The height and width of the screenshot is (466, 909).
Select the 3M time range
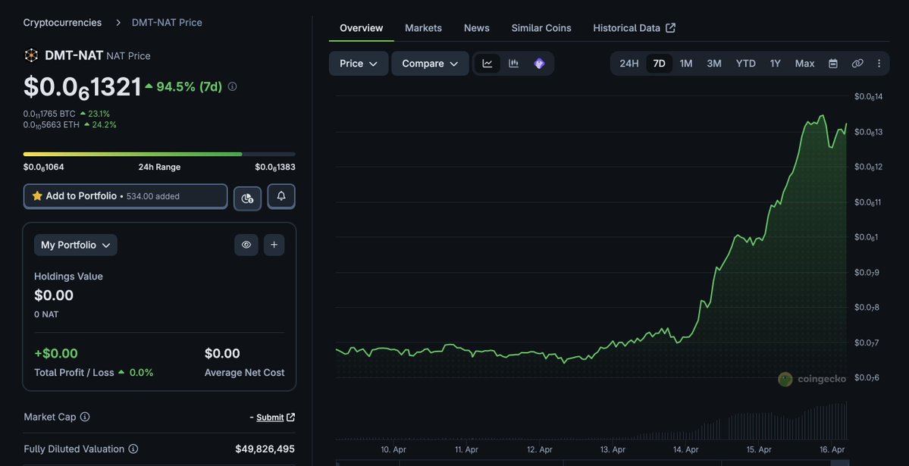tap(714, 64)
